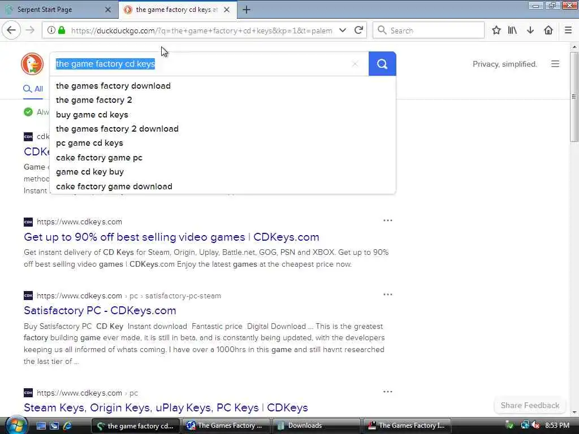The height and width of the screenshot is (434, 579).
Task: Open the site information icon in the address bar
Action: [51, 31]
